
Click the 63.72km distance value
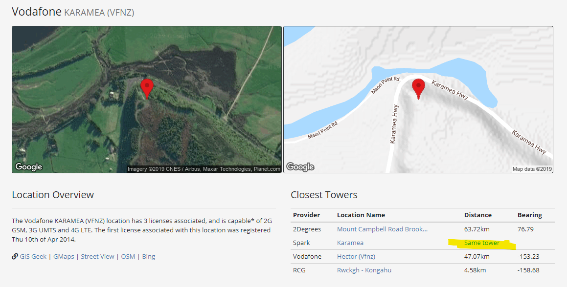point(477,229)
